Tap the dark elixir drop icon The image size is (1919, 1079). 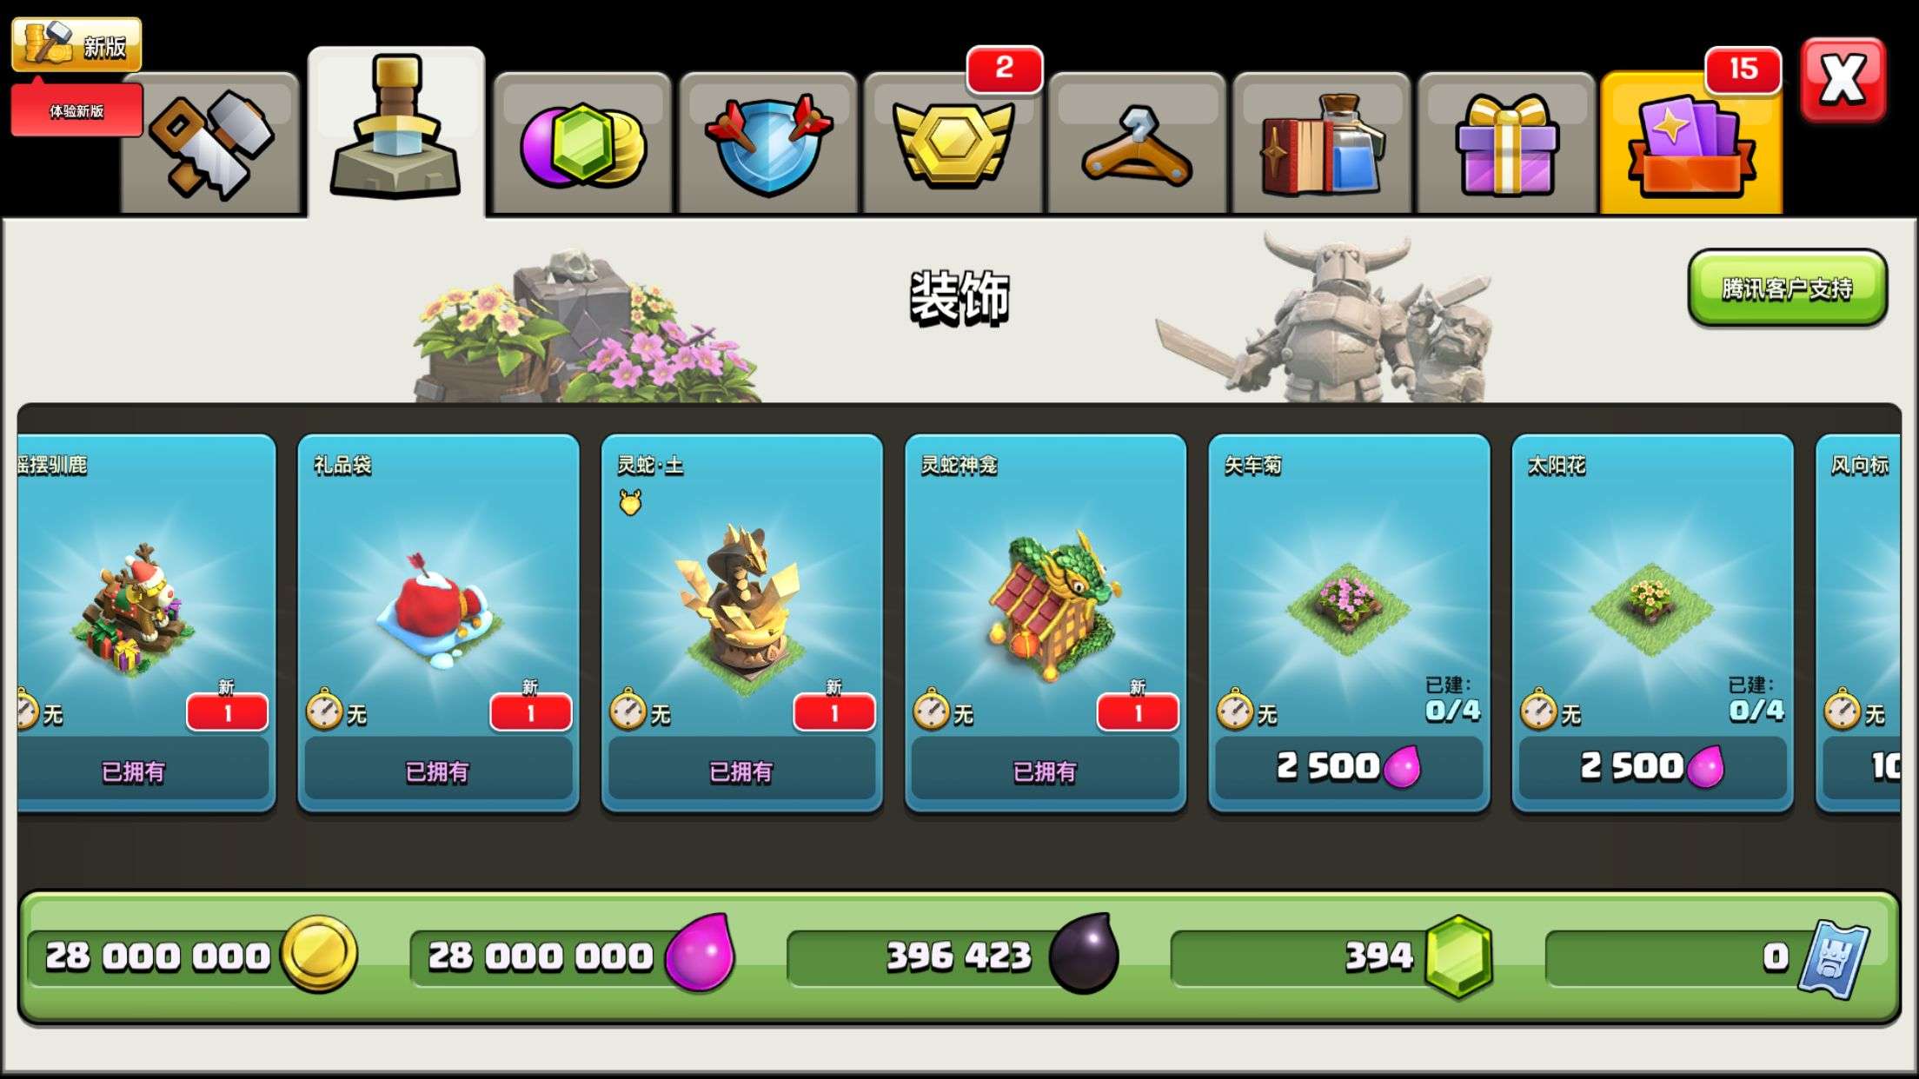(1084, 953)
